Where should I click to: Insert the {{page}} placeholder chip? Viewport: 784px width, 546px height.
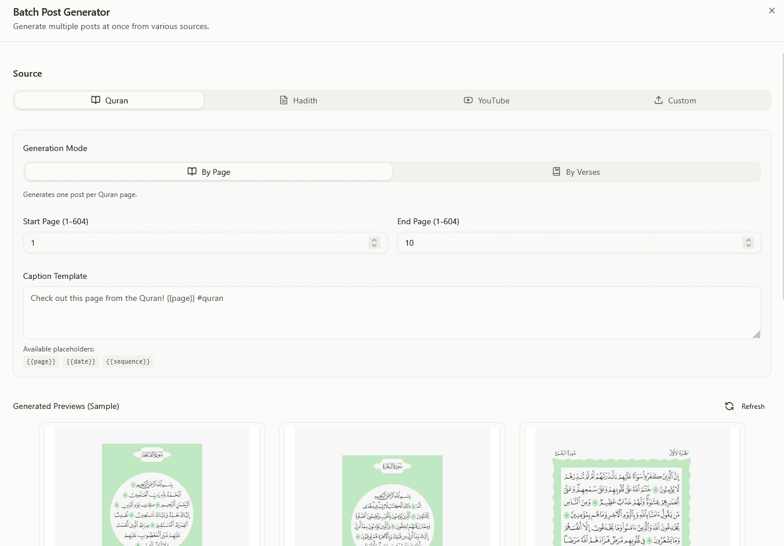coord(41,361)
